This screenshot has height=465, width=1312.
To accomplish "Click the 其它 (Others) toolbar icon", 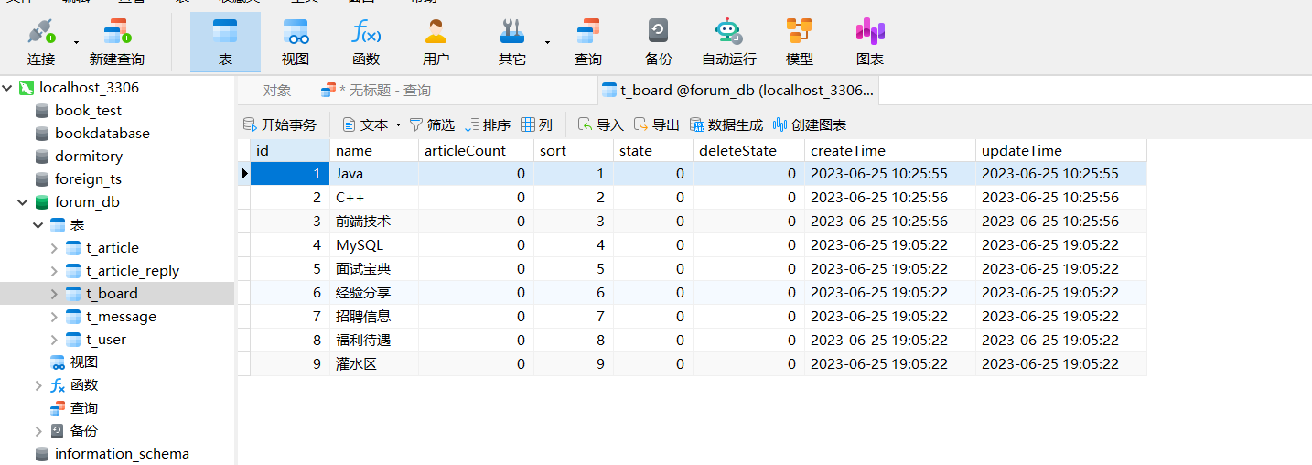I will coord(512,42).
